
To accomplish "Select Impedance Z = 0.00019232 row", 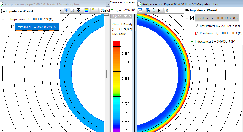I will click(217, 18).
